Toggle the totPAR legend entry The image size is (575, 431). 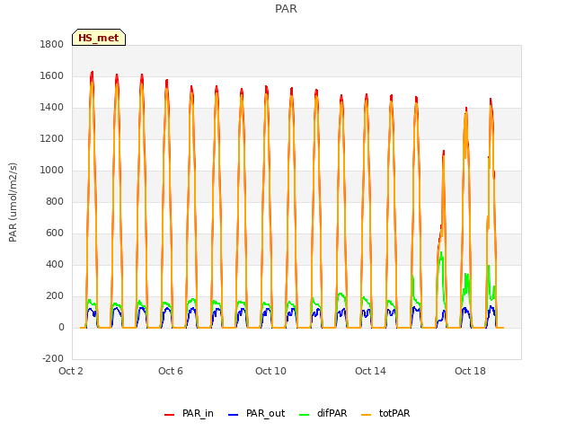click(385, 413)
